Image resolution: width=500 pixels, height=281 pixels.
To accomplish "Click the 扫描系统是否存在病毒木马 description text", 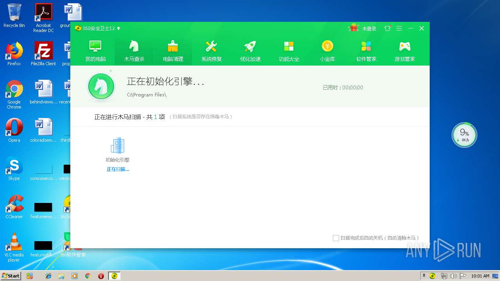I will click(x=201, y=117).
